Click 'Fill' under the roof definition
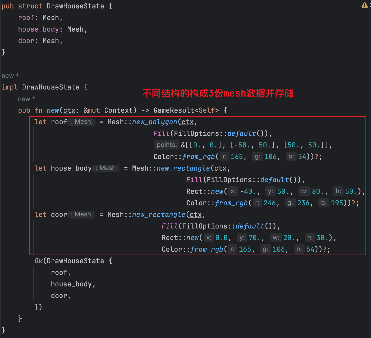 162,133
